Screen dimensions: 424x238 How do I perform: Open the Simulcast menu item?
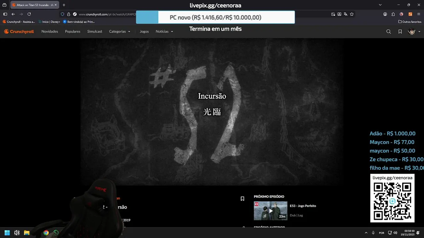[95, 31]
